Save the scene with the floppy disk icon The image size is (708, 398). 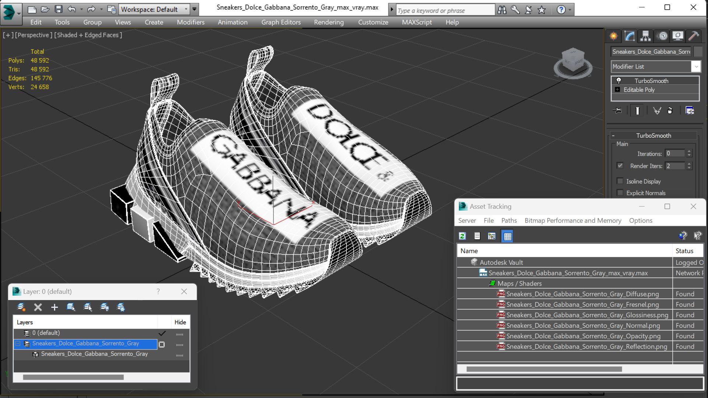click(58, 9)
